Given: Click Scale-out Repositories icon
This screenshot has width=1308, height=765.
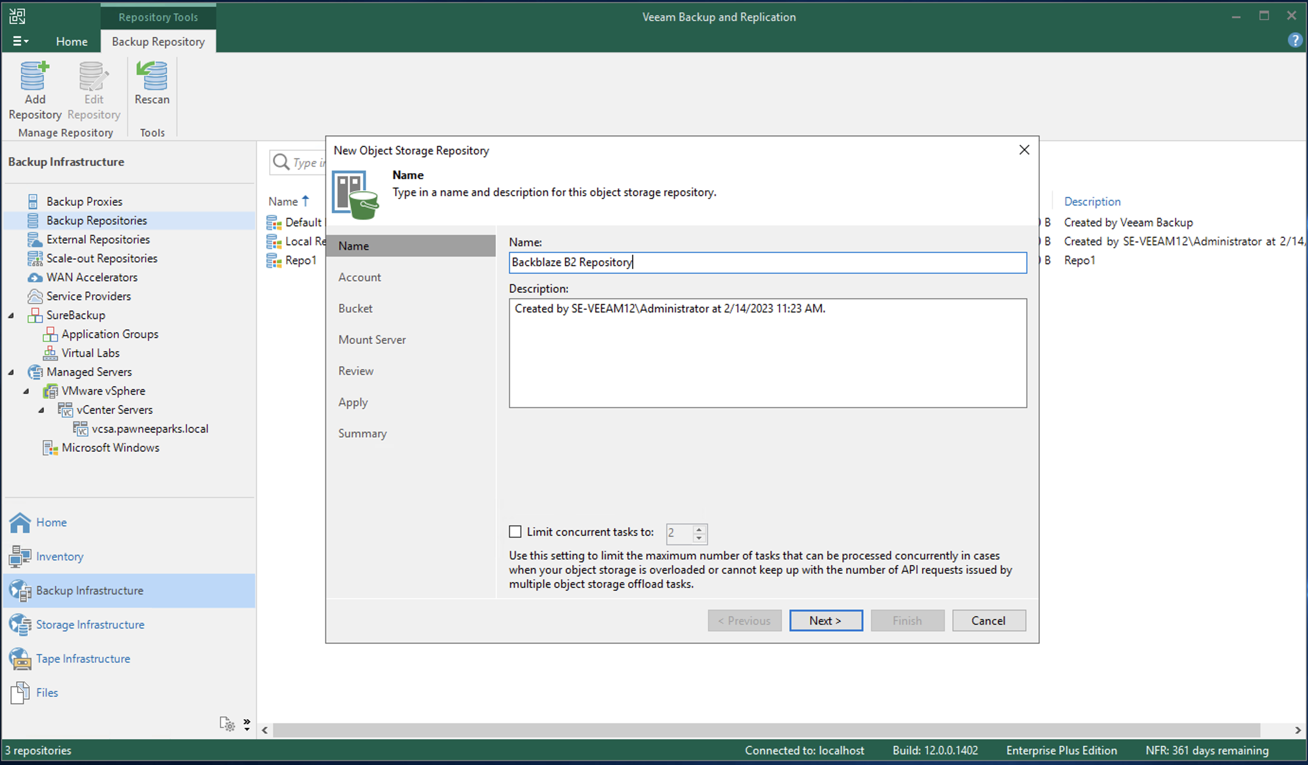Looking at the screenshot, I should pyautogui.click(x=35, y=258).
